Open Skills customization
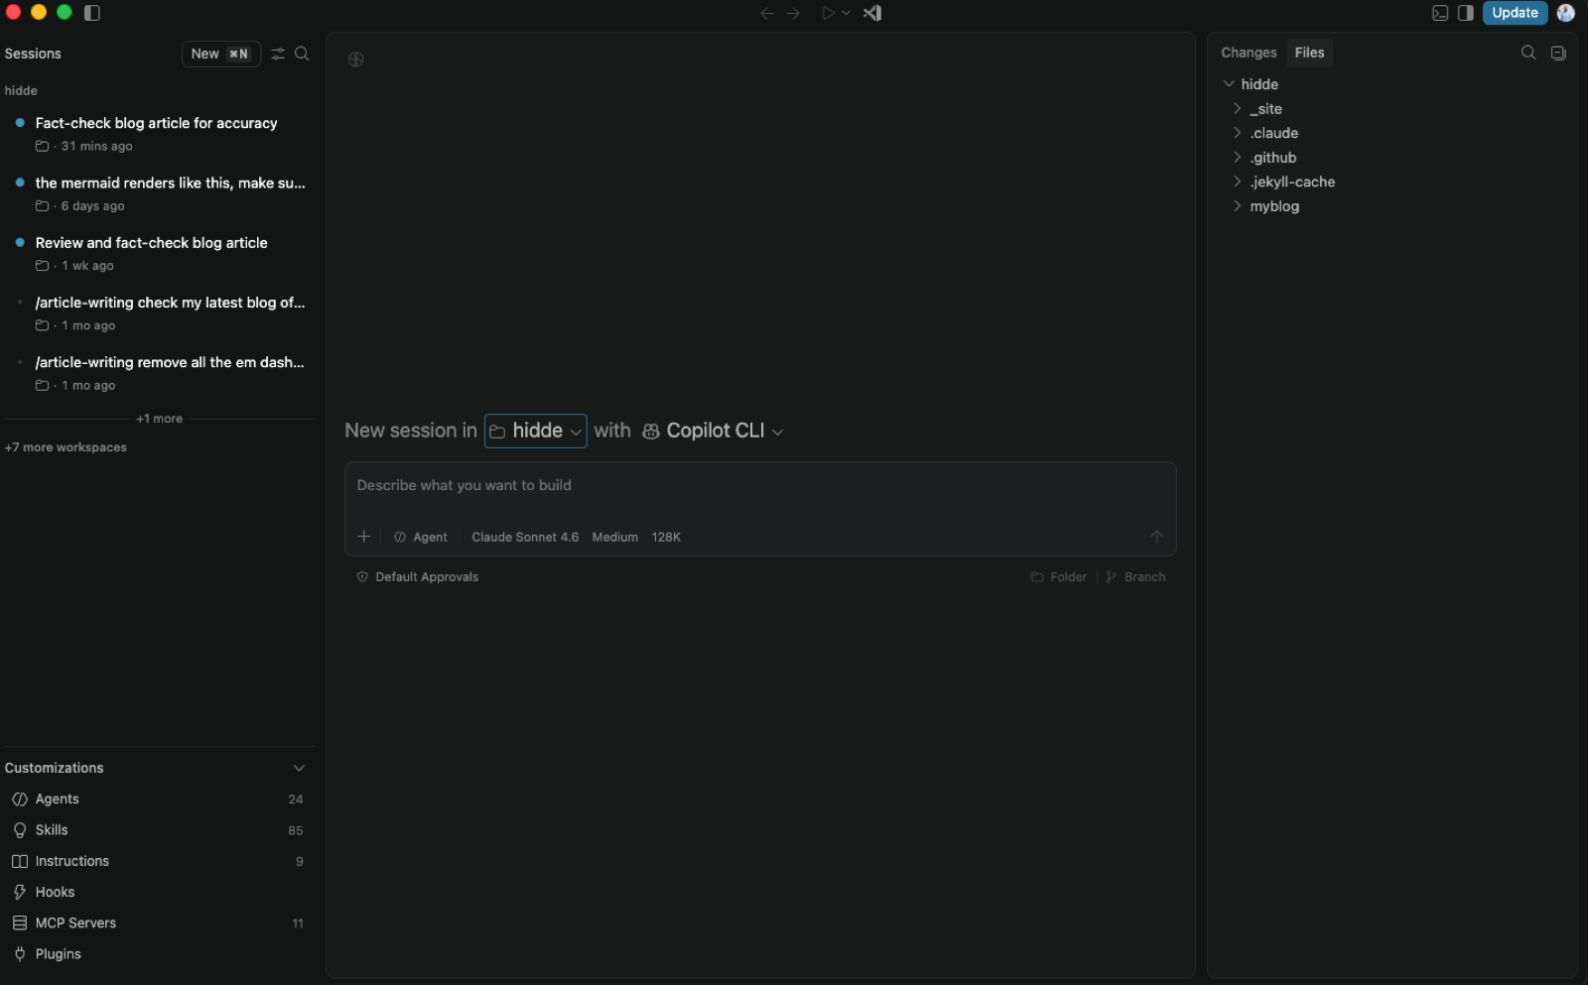1588x985 pixels. pos(159,830)
